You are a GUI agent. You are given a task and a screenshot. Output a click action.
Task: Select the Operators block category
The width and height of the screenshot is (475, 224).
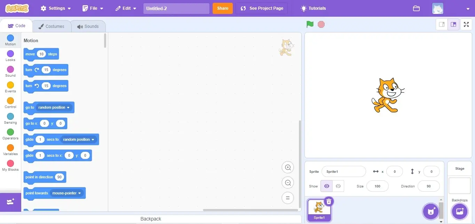(10, 134)
